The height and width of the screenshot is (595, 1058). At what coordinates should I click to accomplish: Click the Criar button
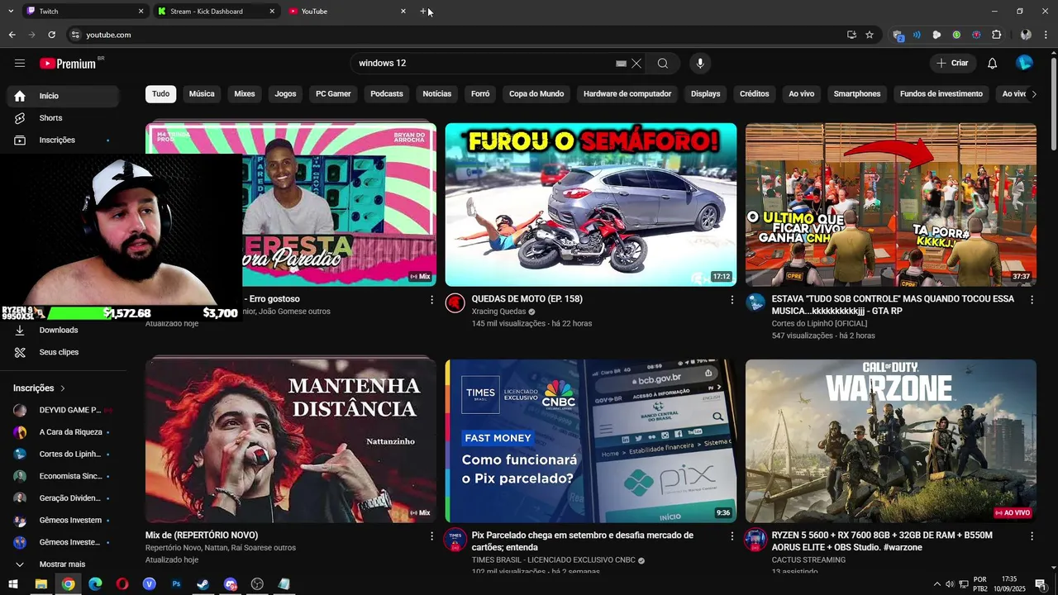click(952, 64)
